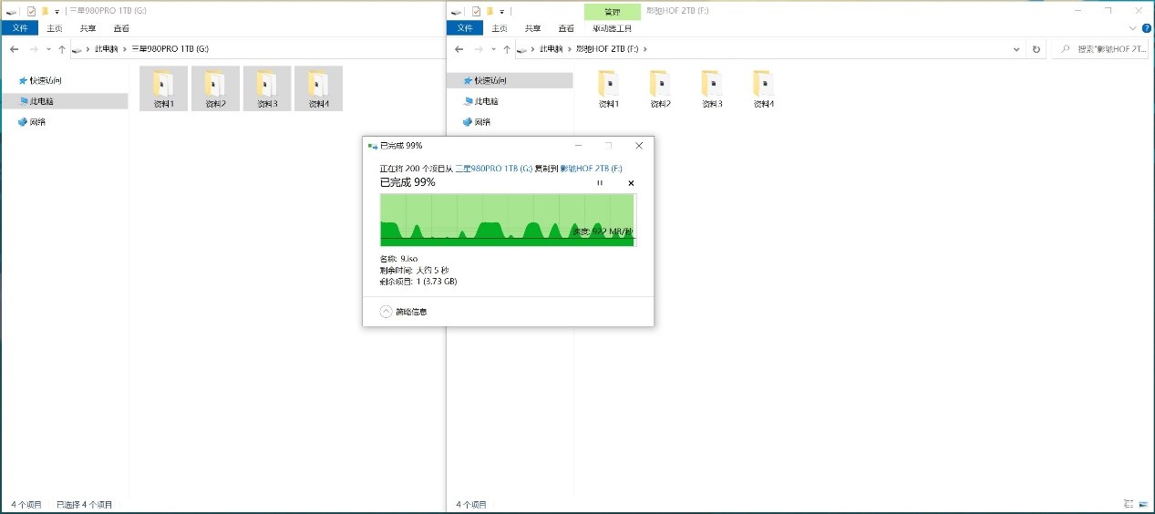Select 网络 in F: window sidebar
The width and height of the screenshot is (1155, 514).
tap(477, 121)
